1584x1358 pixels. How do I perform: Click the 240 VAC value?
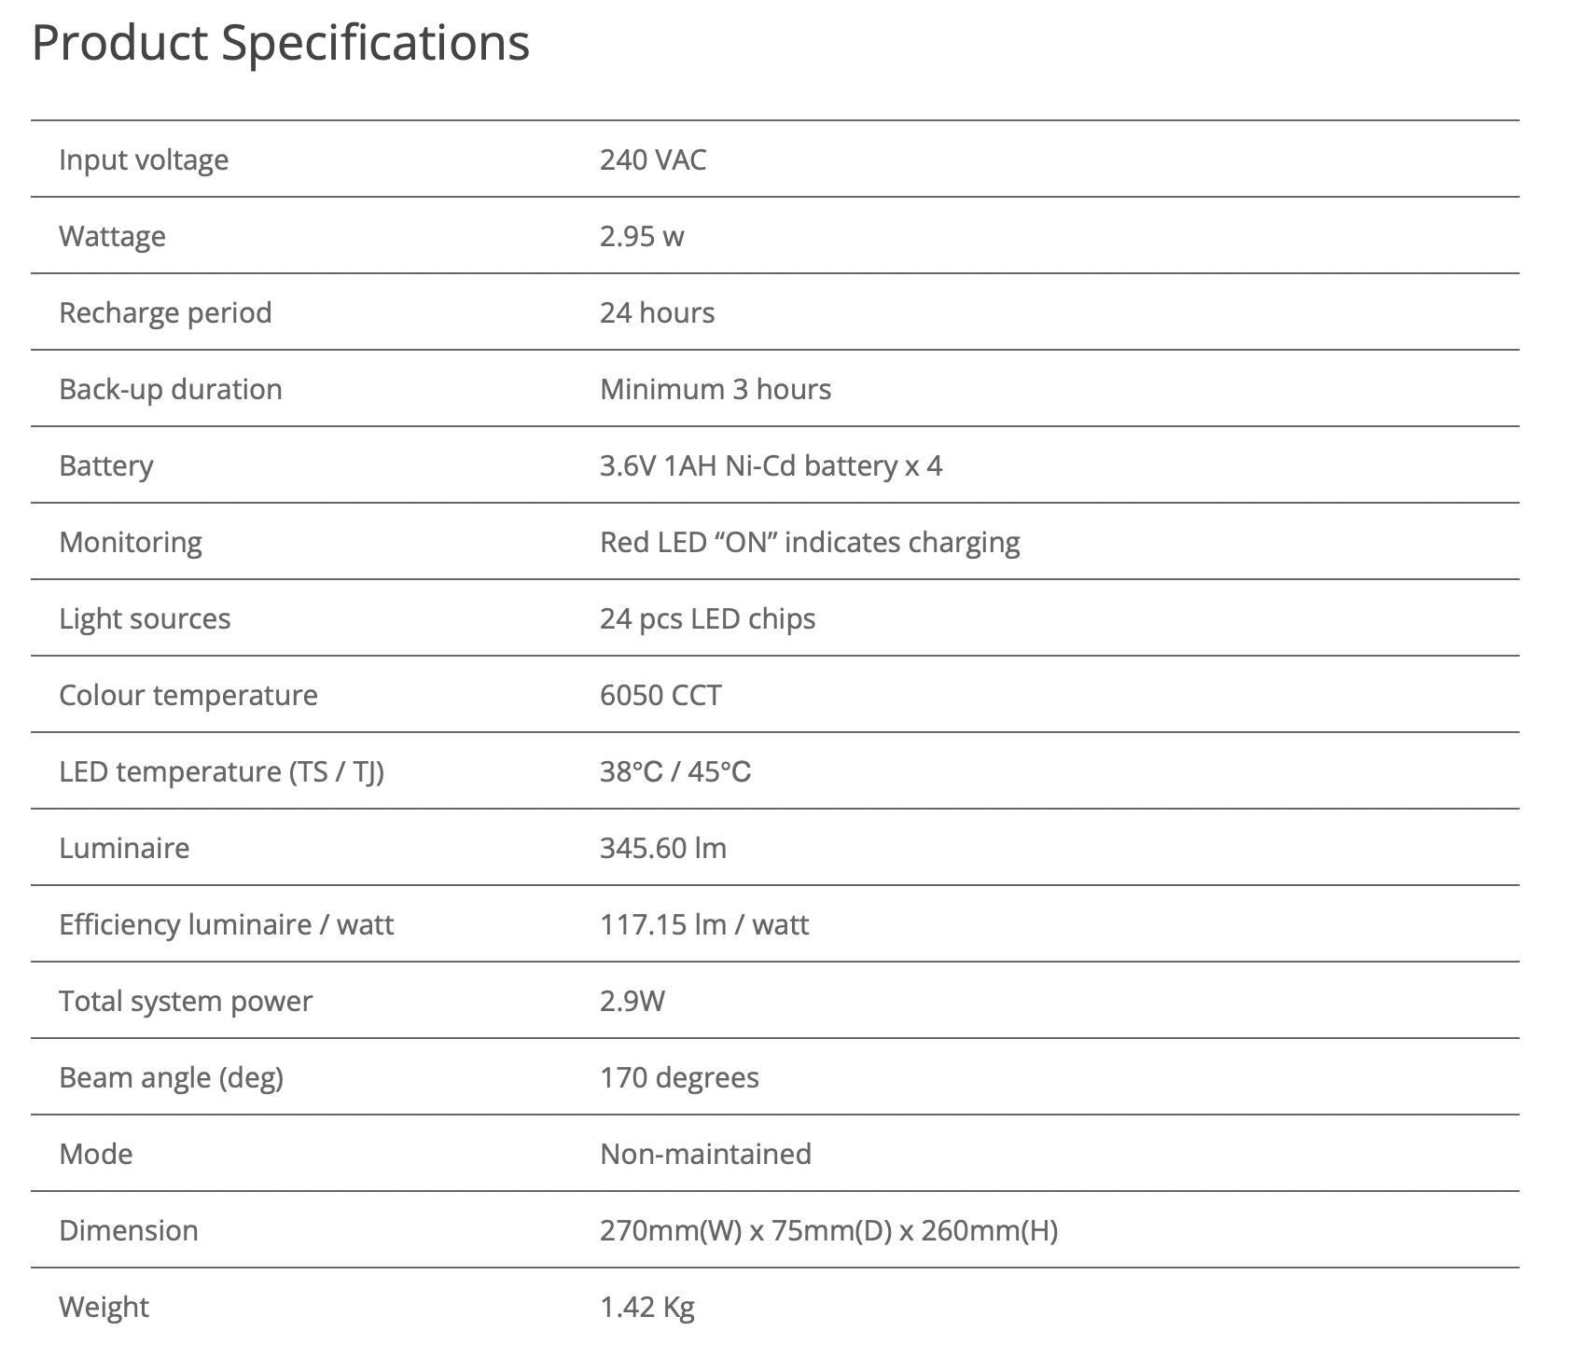653,159
